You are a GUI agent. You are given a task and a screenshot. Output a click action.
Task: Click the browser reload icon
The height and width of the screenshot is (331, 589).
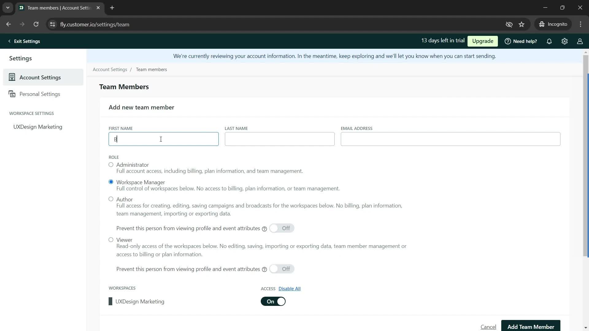[x=36, y=24]
